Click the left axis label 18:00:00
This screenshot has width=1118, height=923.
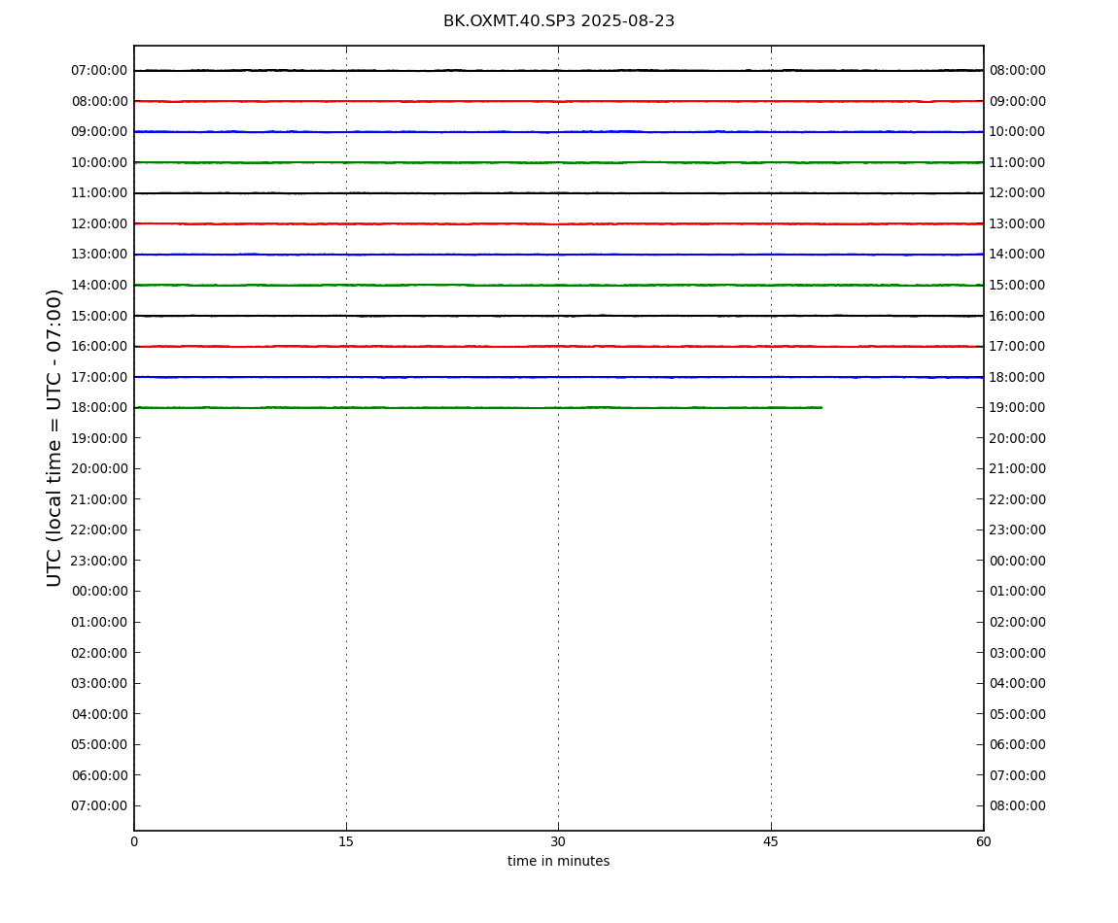(99, 408)
